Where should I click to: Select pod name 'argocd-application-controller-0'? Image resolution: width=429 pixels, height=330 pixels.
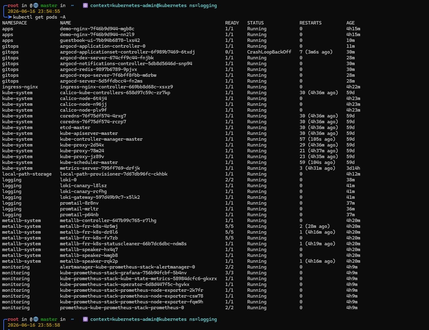click(103, 46)
